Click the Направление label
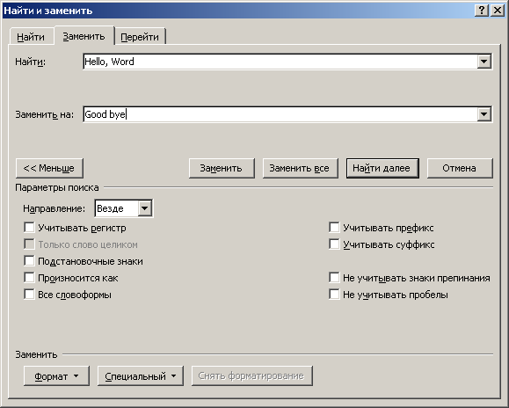Screen dimensions: 509x408 point(54,208)
